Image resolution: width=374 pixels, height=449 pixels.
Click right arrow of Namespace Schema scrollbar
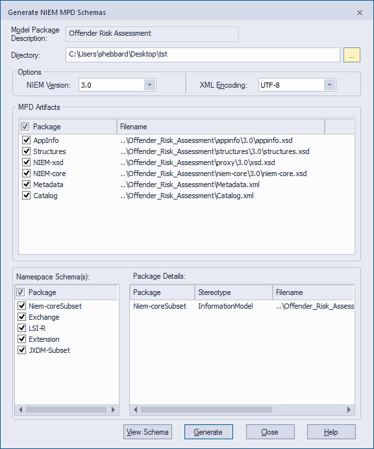[114, 410]
